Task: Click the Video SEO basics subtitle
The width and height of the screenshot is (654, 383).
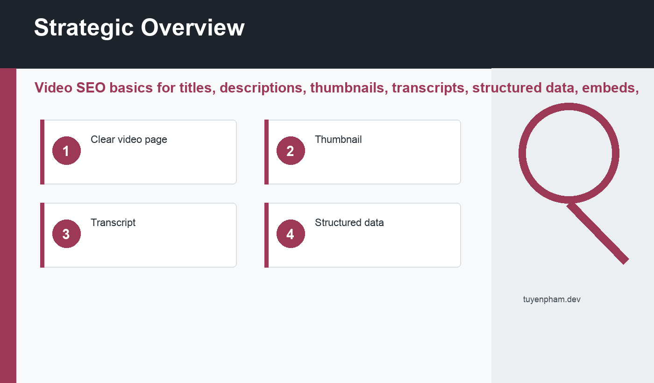Action: [x=337, y=87]
